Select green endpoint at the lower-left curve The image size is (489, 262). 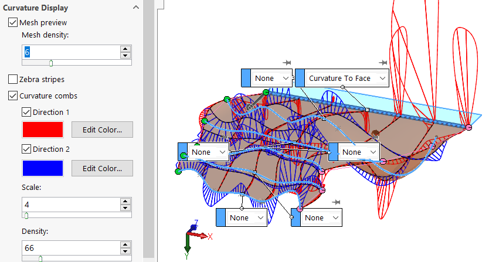tap(178, 171)
